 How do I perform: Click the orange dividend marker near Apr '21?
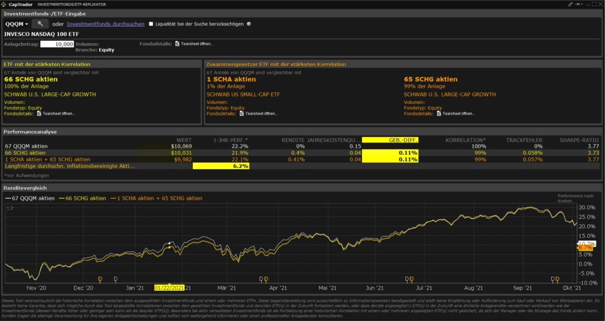(x=266, y=279)
